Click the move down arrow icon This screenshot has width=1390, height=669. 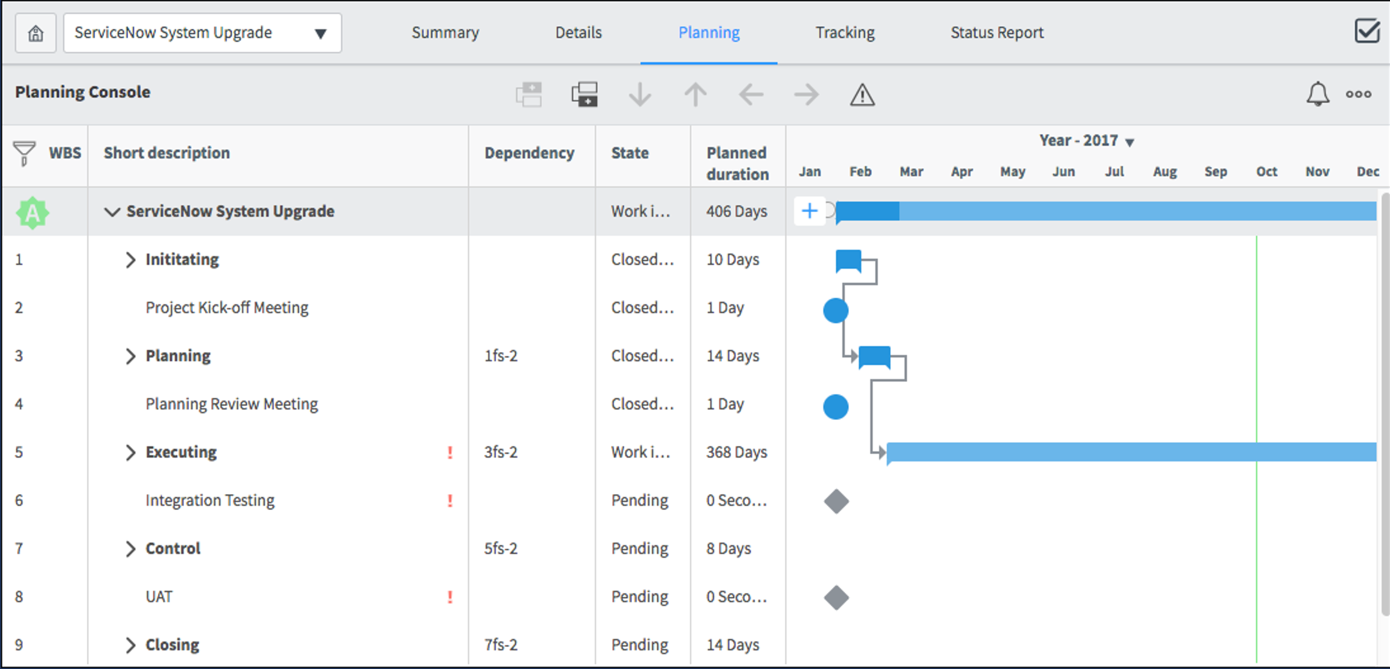[x=640, y=95]
